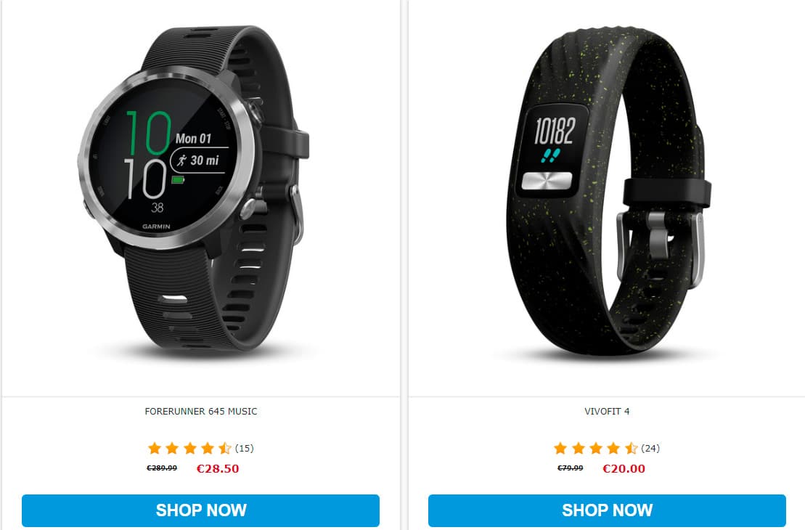Click Shop Now under Forerunner 645 Music

(201, 510)
